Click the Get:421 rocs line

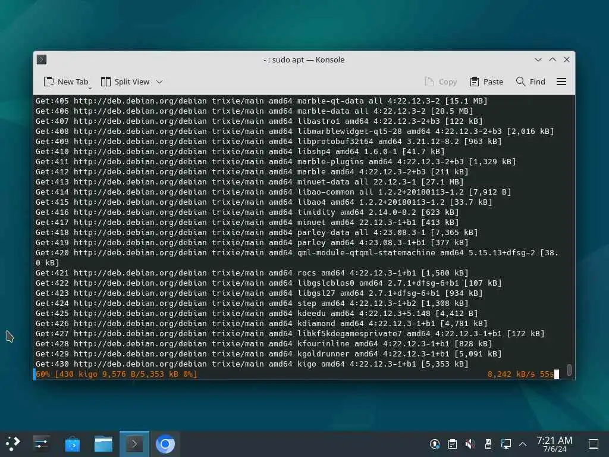[x=252, y=273]
